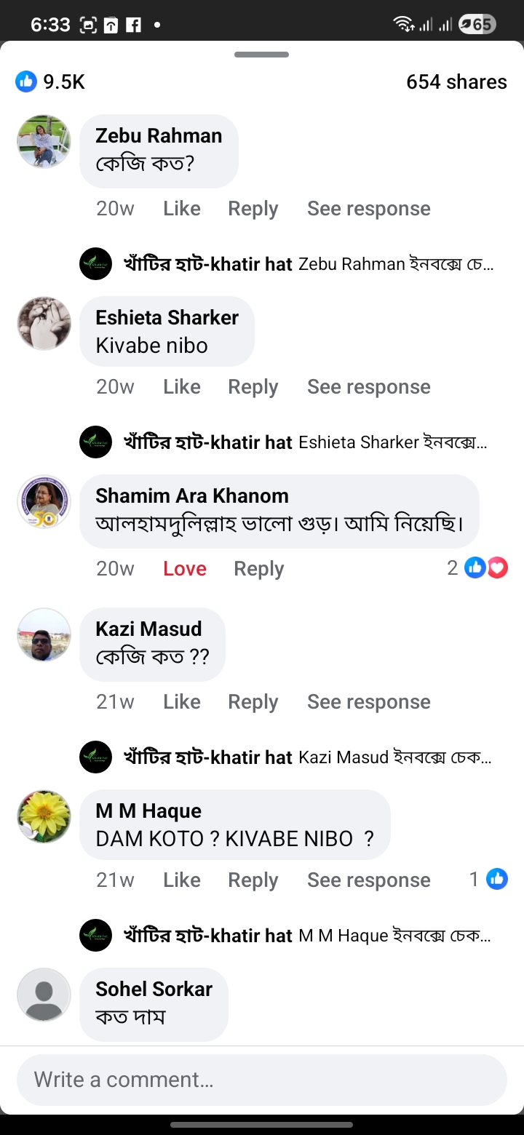The width and height of the screenshot is (524, 1135).
Task: Tap the like reaction icon on M M Haque's comment
Action: [497, 880]
